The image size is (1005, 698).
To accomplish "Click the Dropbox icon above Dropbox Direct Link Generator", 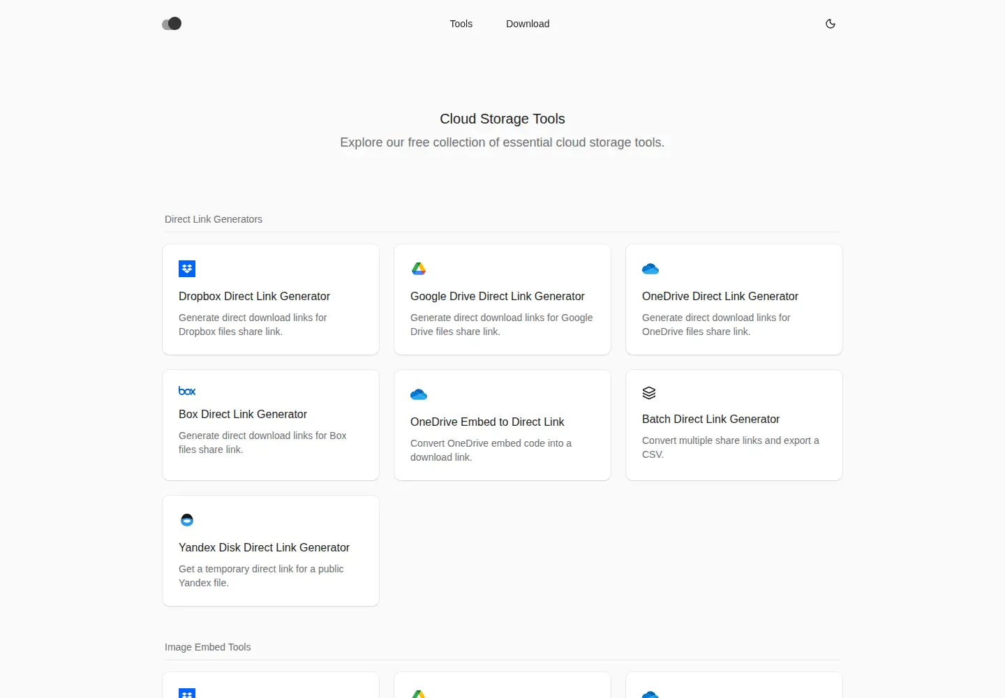I will click(x=187, y=269).
